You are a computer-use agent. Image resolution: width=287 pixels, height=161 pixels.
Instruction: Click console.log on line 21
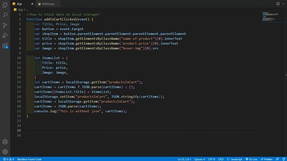[45, 111]
